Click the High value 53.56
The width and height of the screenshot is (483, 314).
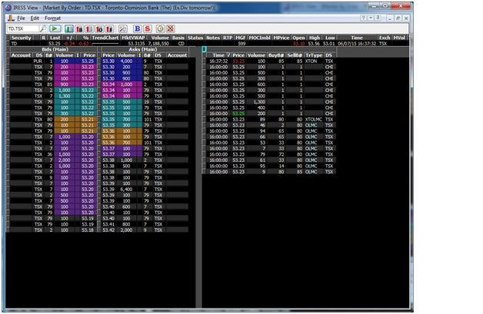[314, 44]
